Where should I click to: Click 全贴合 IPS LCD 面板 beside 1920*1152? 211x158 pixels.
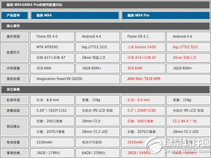(x=98, y=111)
